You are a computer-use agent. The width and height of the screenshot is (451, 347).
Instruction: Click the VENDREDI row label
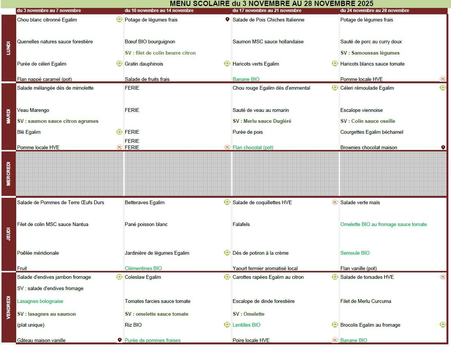9,307
